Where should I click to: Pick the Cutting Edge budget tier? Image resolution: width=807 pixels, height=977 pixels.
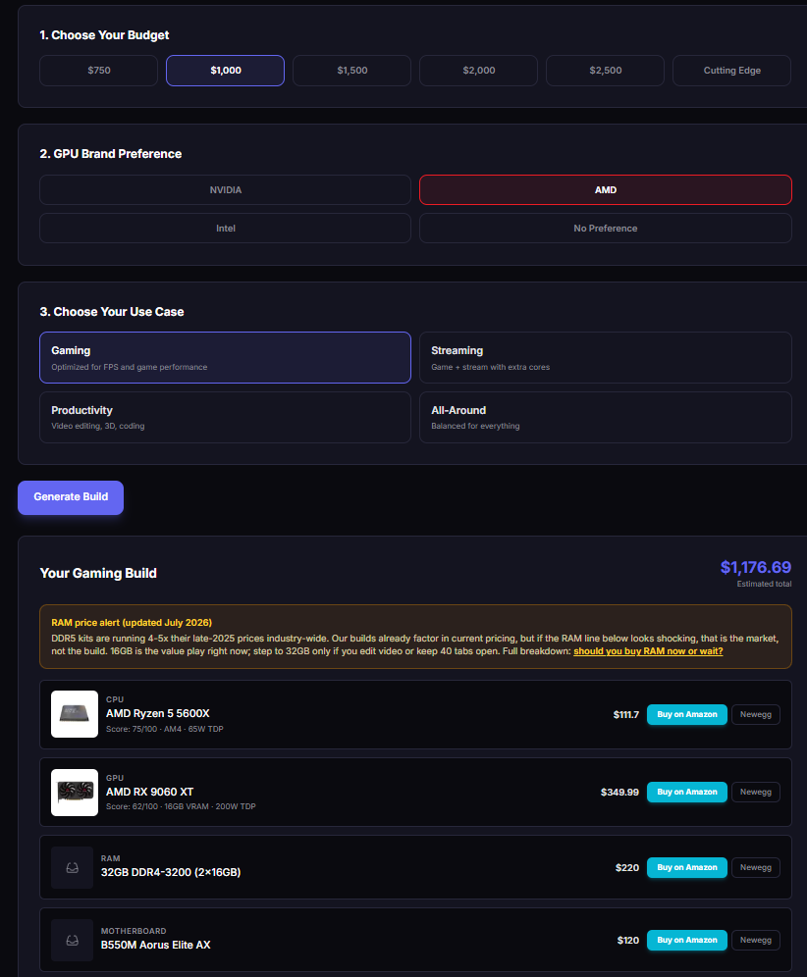pos(731,71)
